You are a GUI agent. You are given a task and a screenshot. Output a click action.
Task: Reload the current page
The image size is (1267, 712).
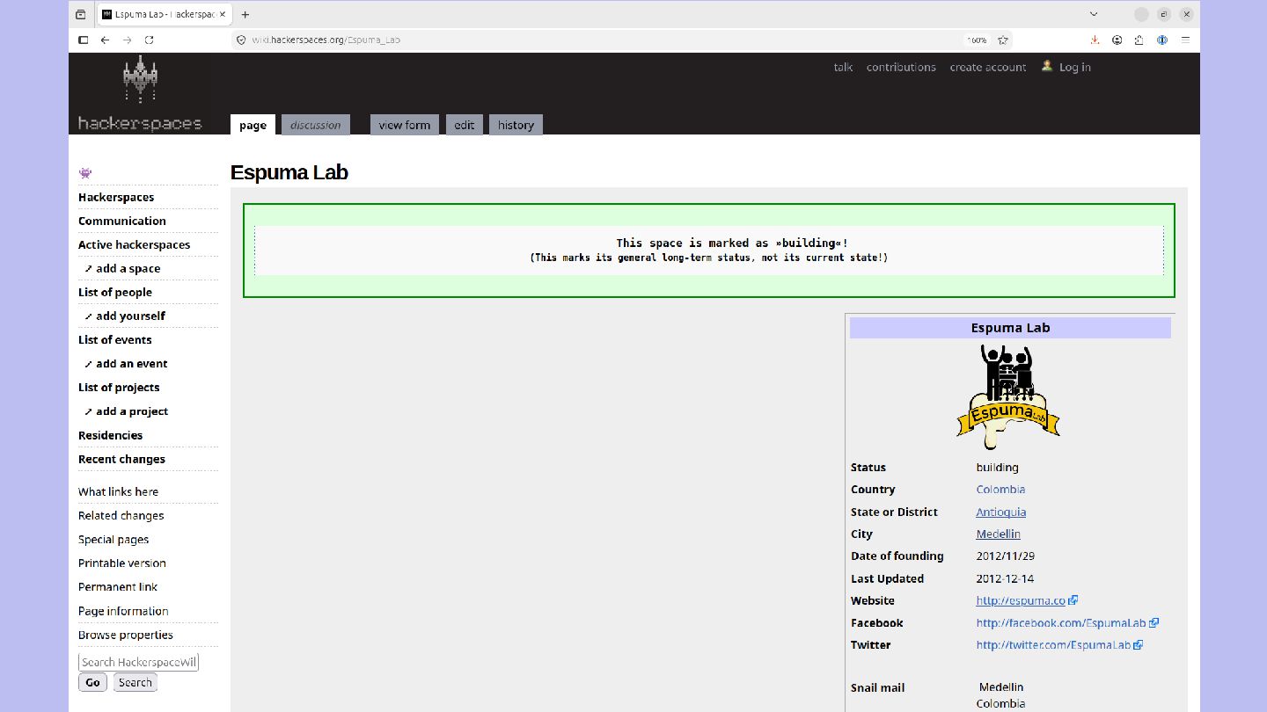[x=150, y=40]
